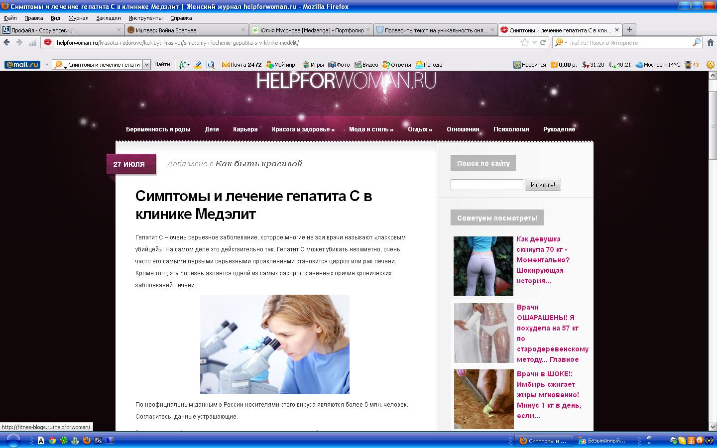Reload the page with the refresh icon
Viewport: 717px width, 448px height.
click(543, 43)
